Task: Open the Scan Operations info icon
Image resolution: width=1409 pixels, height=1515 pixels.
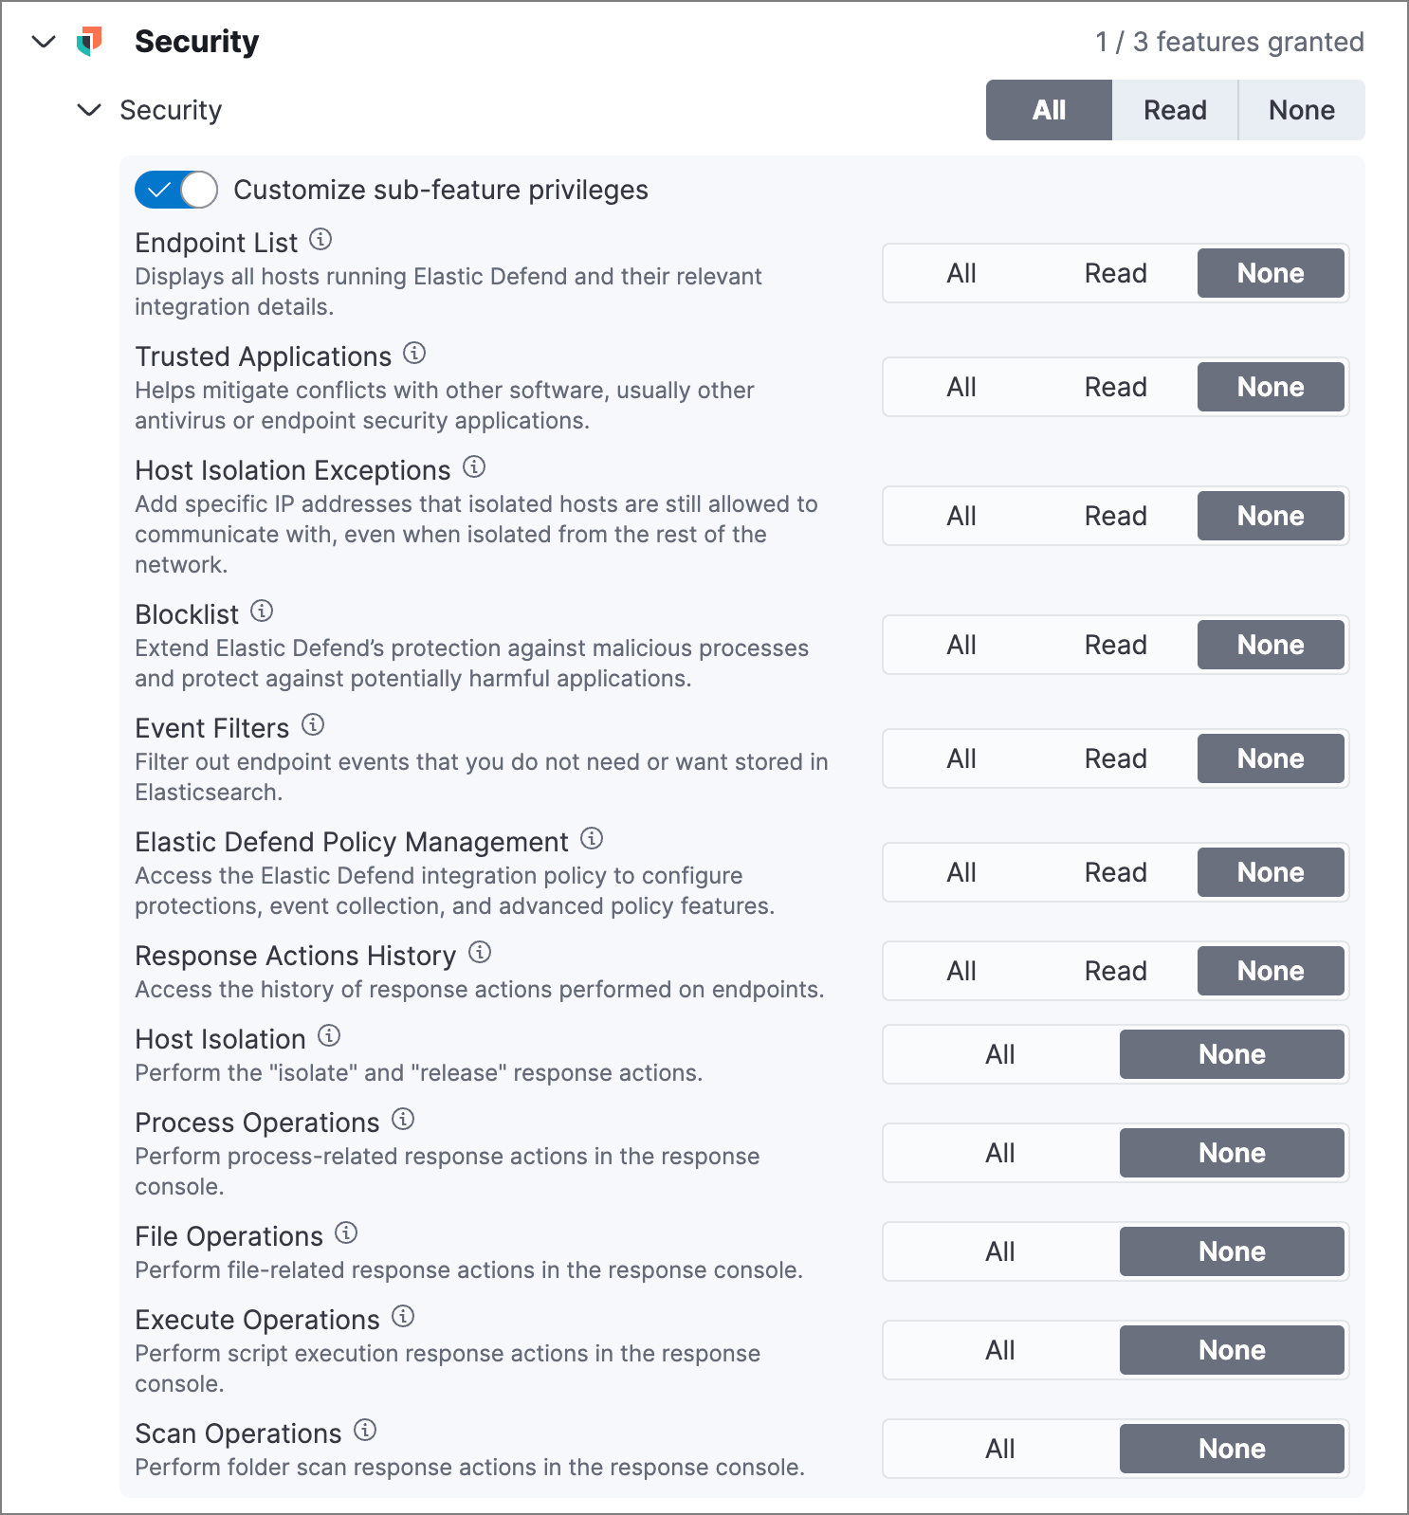Action: (366, 1431)
